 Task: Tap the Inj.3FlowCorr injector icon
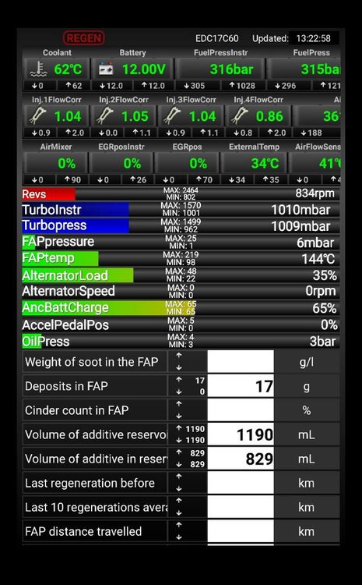tap(172, 116)
